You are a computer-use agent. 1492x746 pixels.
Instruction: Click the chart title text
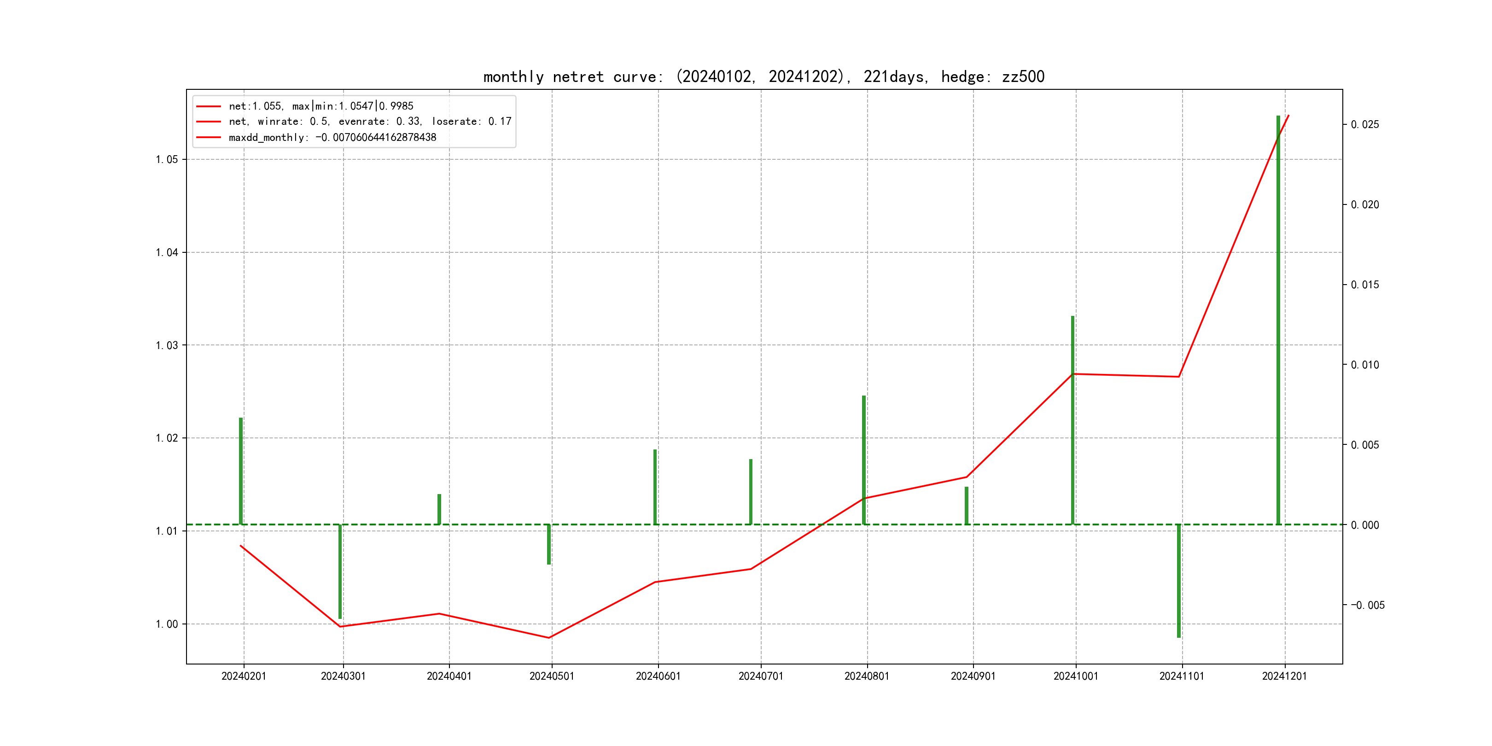763,77
